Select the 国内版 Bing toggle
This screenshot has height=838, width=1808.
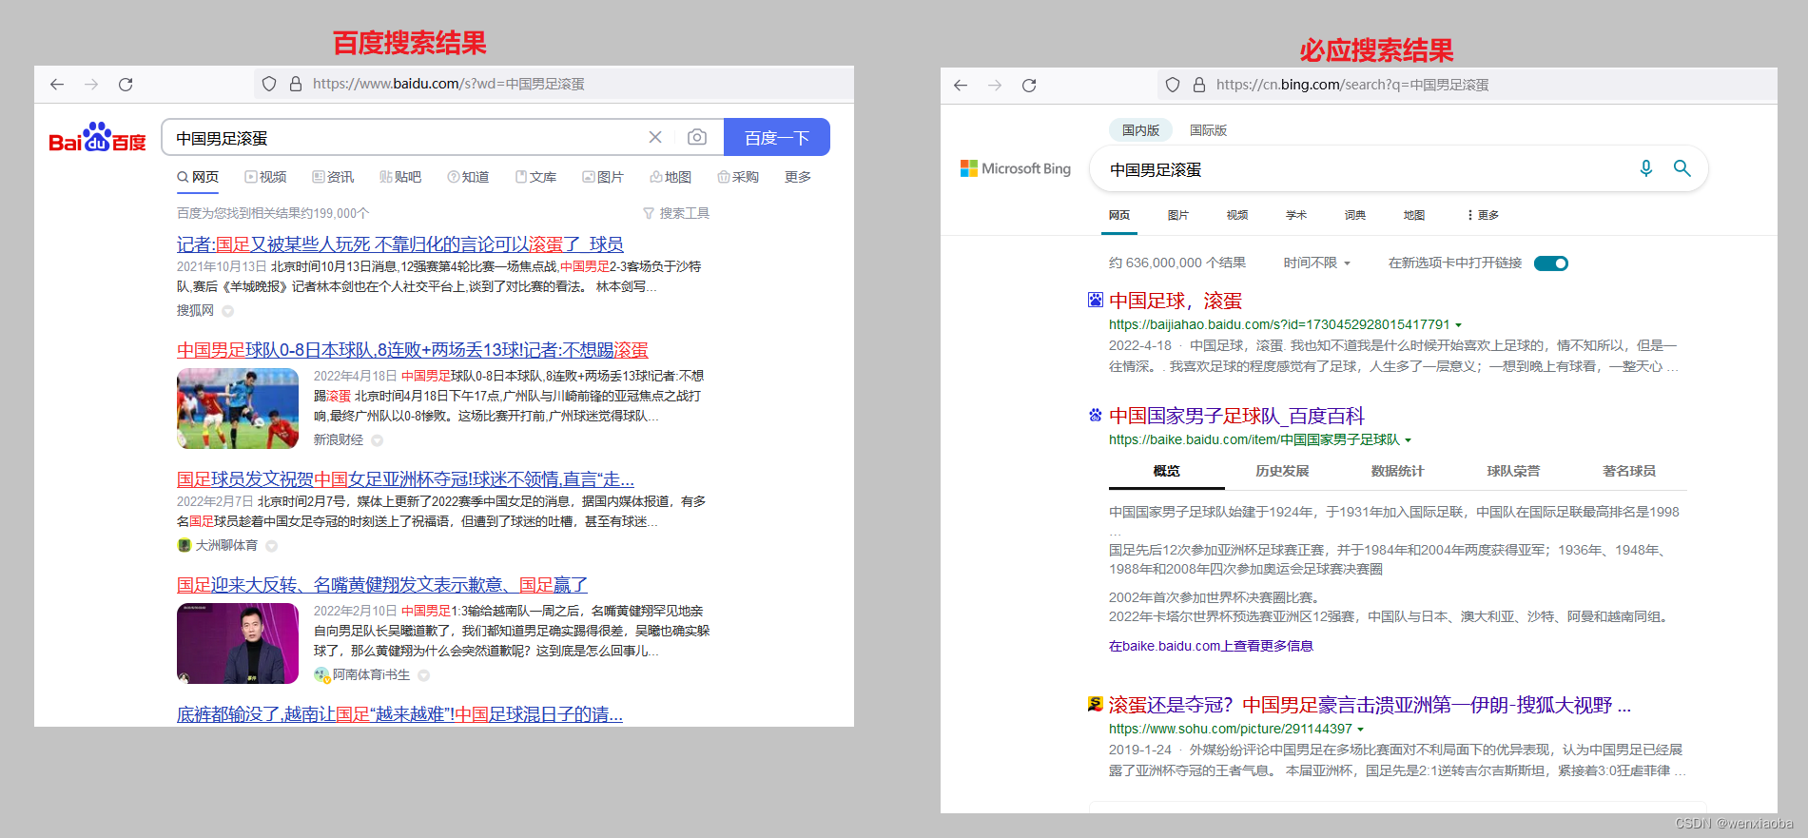(1140, 130)
